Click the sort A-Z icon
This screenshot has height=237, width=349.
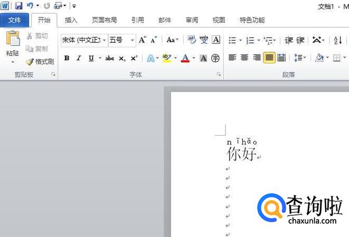[x=338, y=40]
